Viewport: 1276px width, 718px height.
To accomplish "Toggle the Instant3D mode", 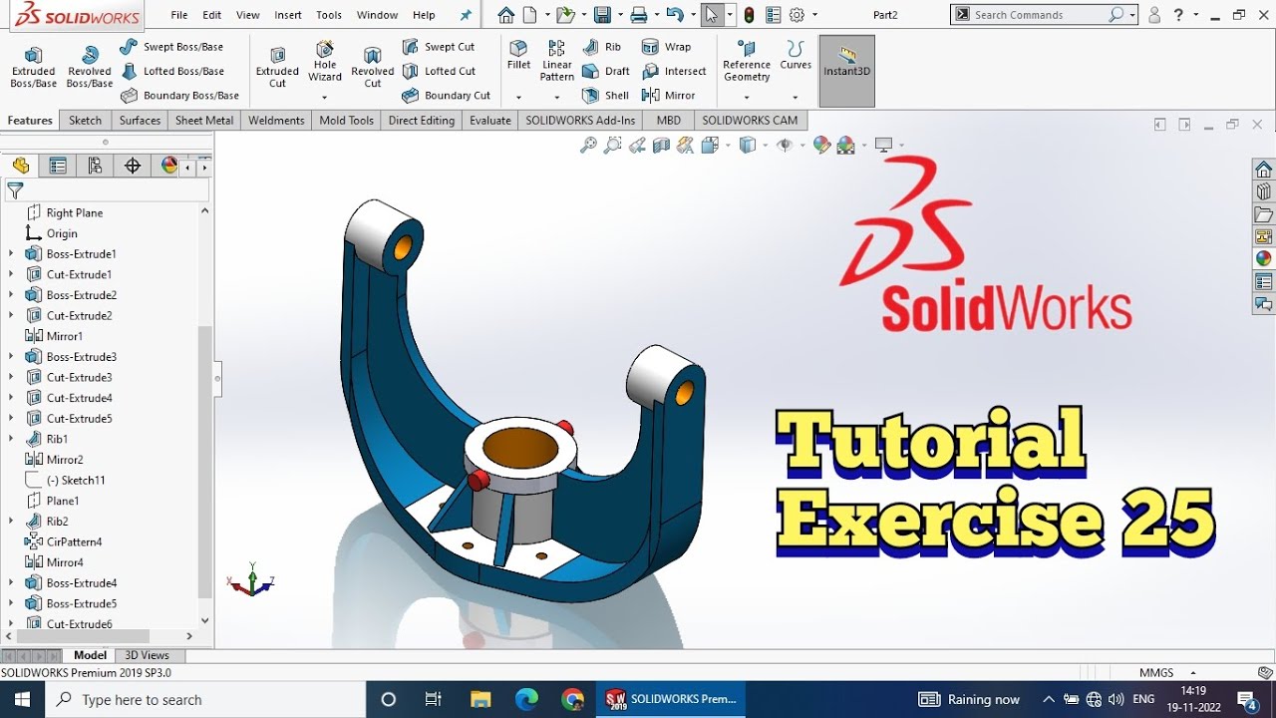I will 847,71.
